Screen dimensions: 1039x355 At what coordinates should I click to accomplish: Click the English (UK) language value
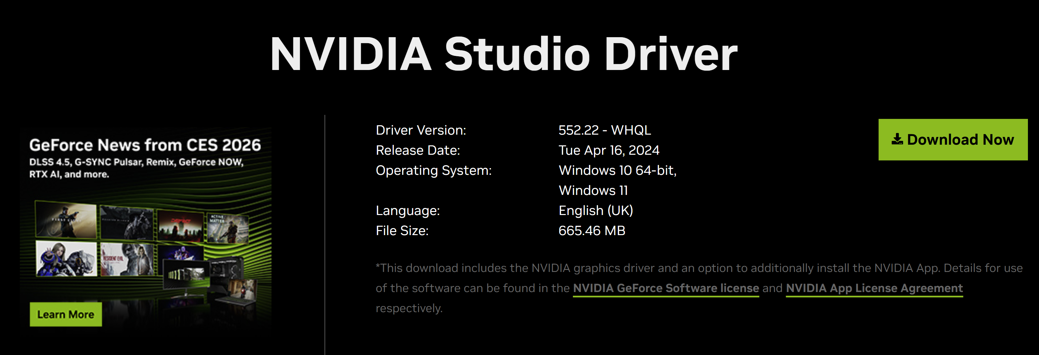click(x=596, y=211)
